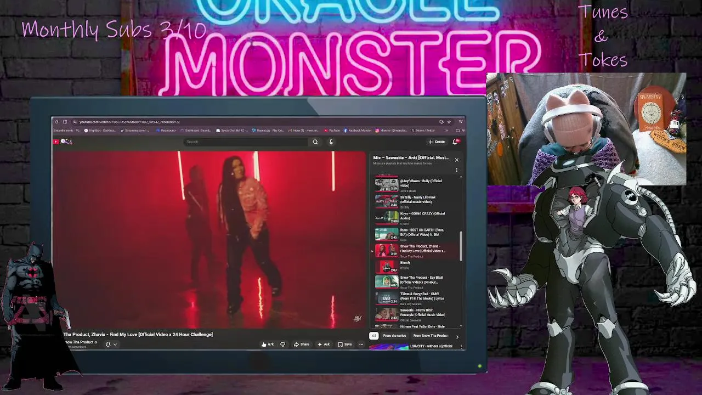The height and width of the screenshot is (395, 702).
Task: Click the search magnifier button
Action: tap(315, 142)
